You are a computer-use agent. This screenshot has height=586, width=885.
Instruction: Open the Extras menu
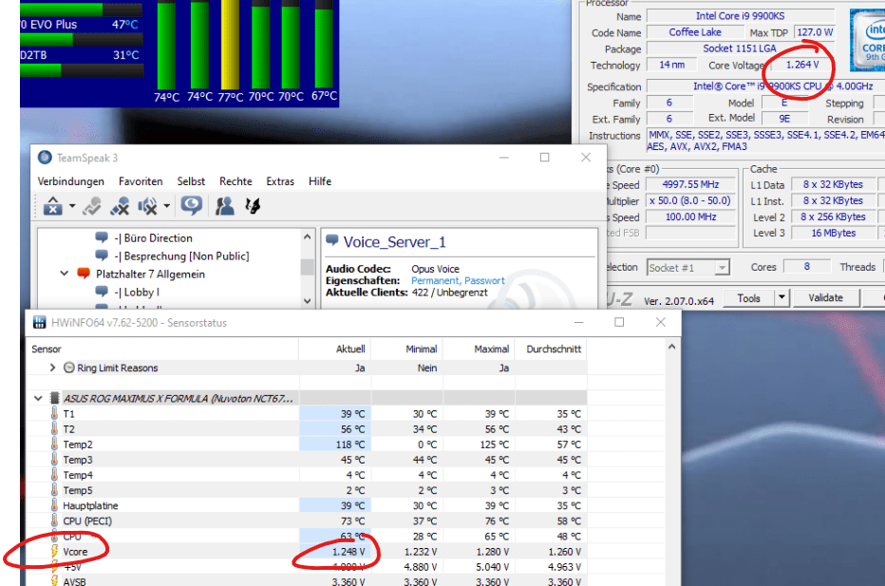coord(280,181)
